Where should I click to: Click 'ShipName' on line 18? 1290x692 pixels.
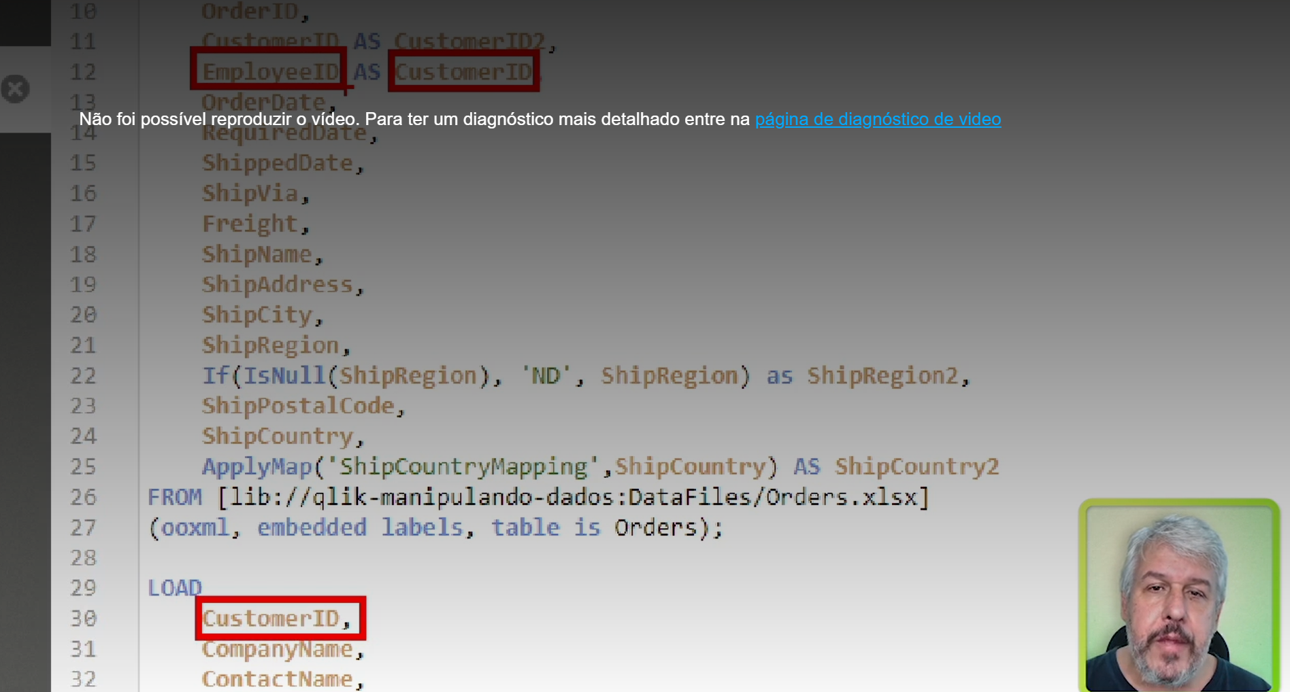(x=257, y=254)
